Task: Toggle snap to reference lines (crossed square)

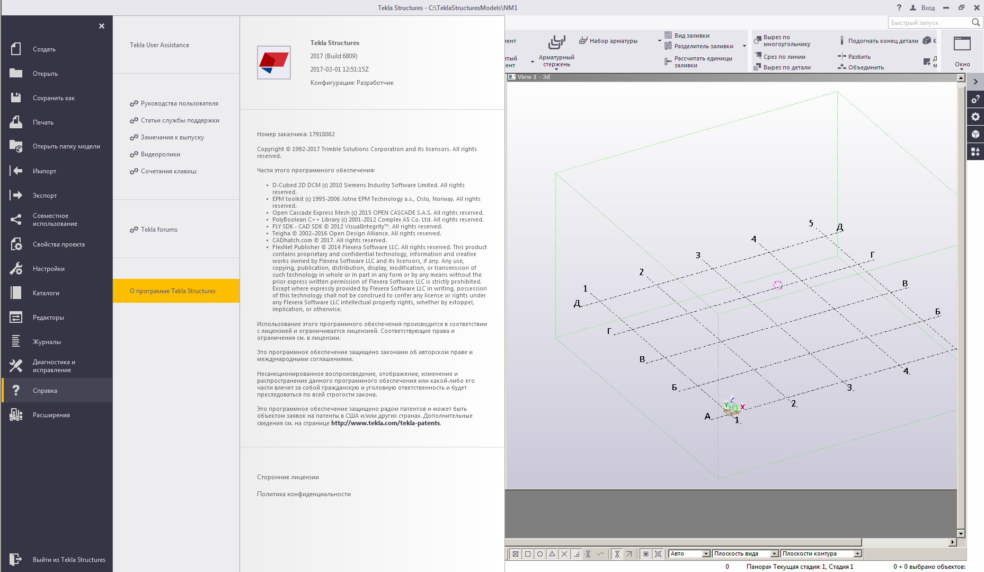Action: point(515,554)
